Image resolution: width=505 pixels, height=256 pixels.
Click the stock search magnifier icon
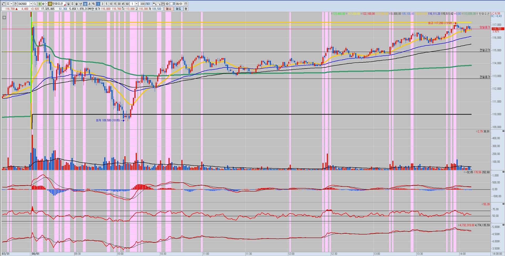(x=35, y=4)
